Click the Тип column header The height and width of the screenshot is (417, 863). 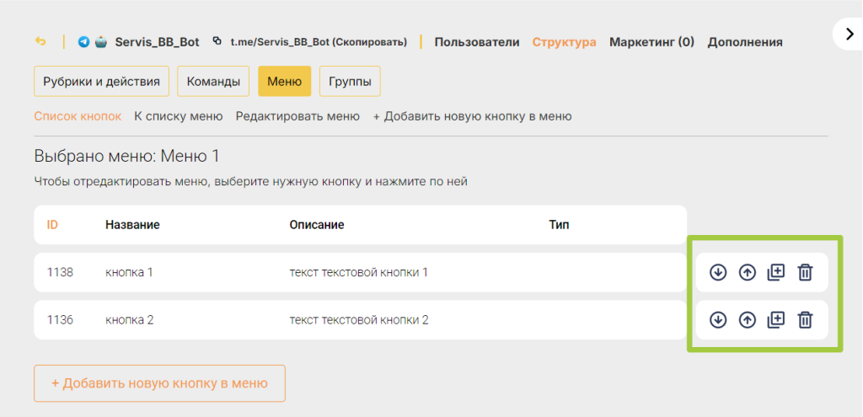click(560, 225)
